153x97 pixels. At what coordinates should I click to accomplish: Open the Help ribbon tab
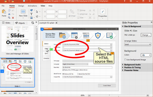pos(50,6)
